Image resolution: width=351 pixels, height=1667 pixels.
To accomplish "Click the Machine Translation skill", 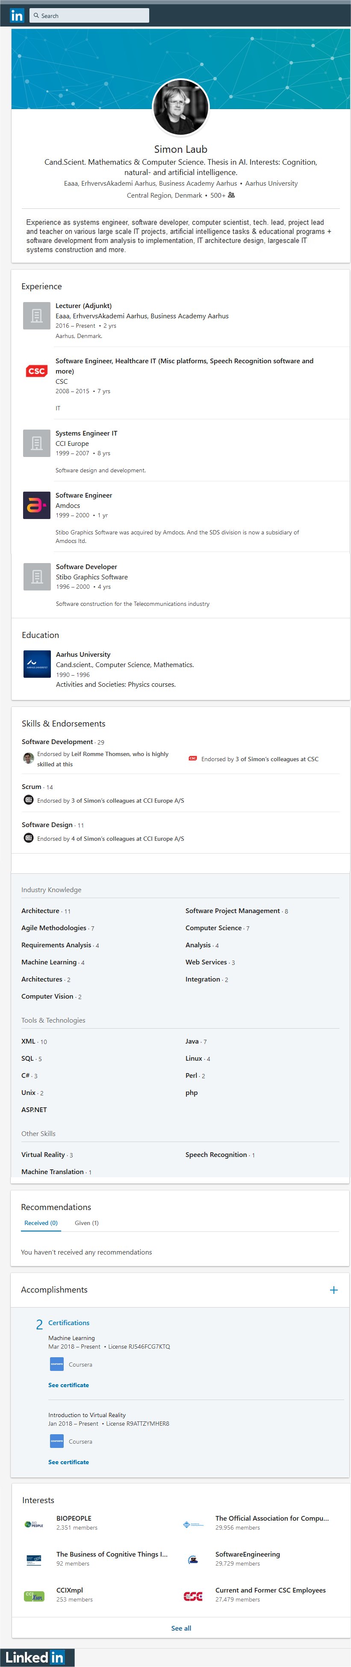I will pos(52,1172).
